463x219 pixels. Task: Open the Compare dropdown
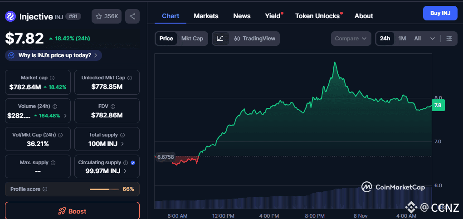point(351,39)
